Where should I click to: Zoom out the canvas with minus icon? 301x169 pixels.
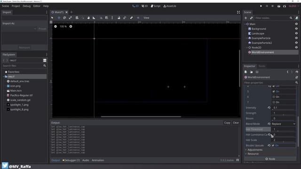[55, 26]
